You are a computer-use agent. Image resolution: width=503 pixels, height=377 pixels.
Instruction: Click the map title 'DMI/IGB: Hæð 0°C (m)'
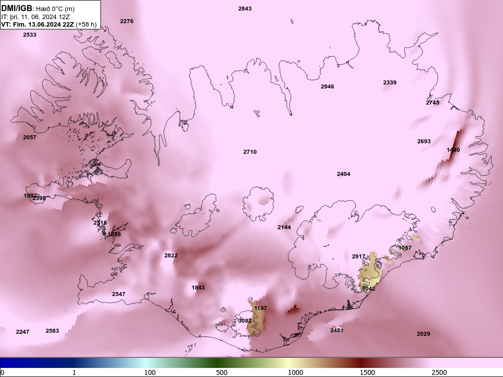[38, 9]
